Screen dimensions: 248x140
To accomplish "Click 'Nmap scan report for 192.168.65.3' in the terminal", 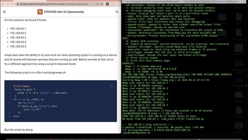I will [x=145, y=94].
